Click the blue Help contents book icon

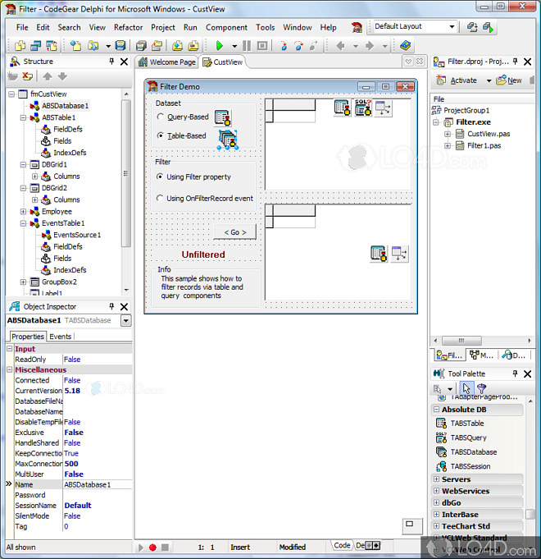(x=406, y=45)
